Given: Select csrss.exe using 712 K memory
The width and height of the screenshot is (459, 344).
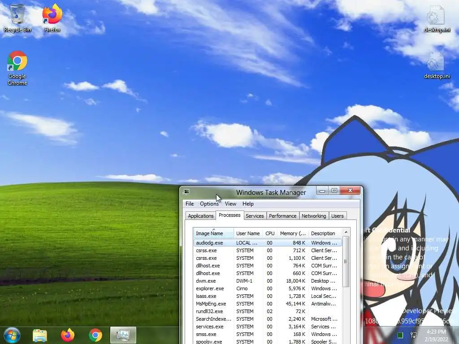Looking at the screenshot, I should click(x=268, y=250).
